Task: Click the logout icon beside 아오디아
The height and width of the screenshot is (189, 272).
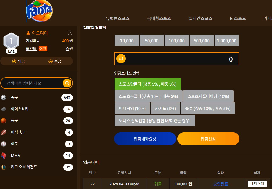Action: click(x=70, y=33)
